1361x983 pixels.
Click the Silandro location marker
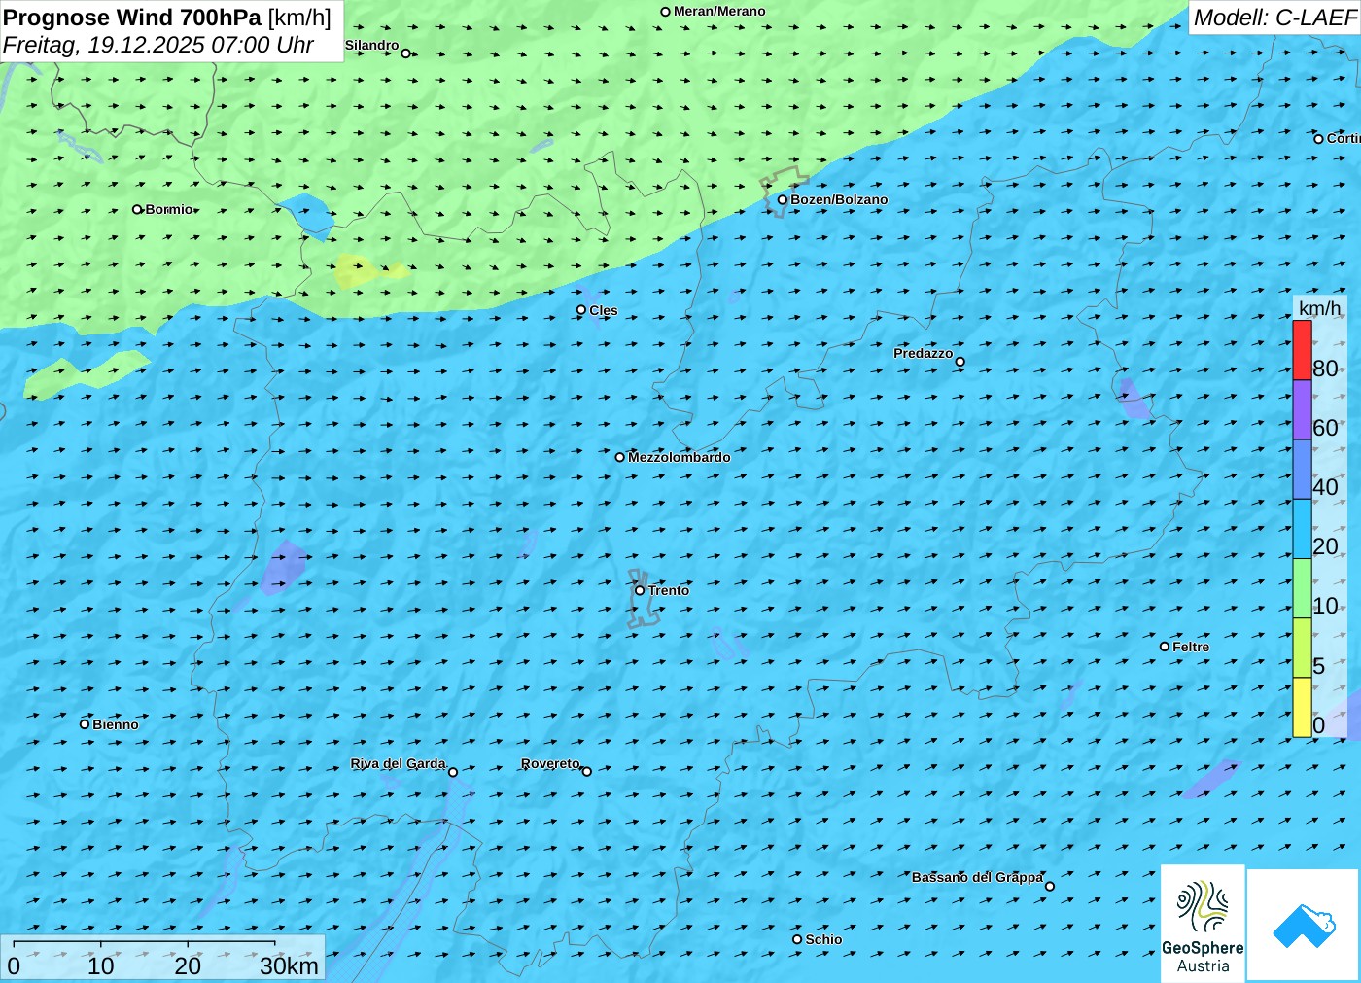click(406, 53)
